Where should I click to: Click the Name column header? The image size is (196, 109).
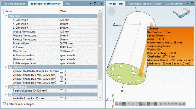point(8,11)
